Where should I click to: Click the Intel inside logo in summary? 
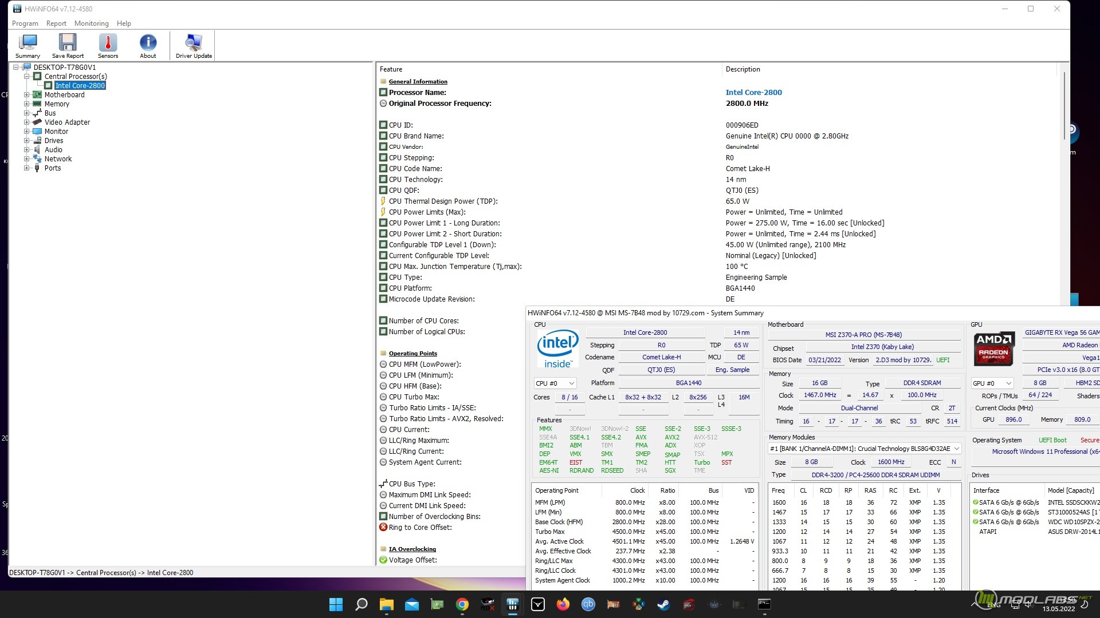tap(557, 348)
